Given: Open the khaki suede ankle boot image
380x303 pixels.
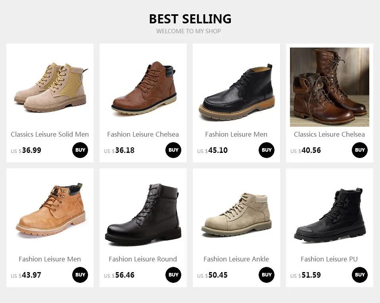Looking at the screenshot, I should click(236, 212).
